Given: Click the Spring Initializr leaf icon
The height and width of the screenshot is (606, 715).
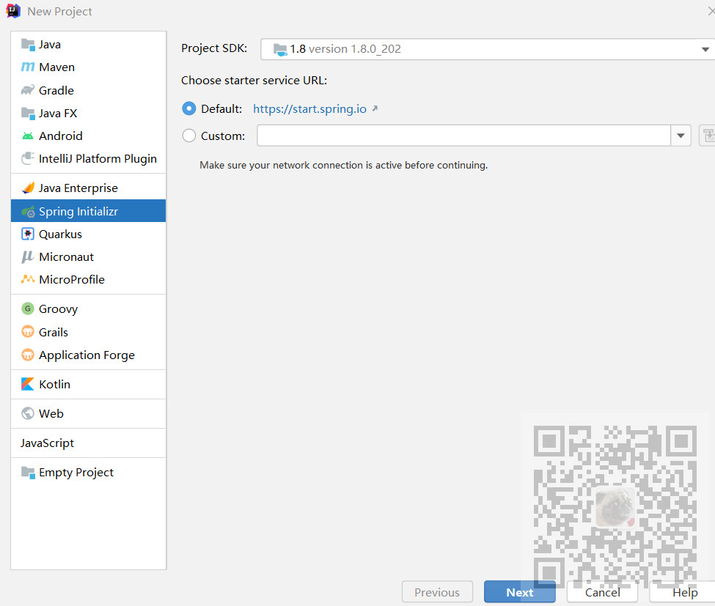Looking at the screenshot, I should pyautogui.click(x=28, y=212).
